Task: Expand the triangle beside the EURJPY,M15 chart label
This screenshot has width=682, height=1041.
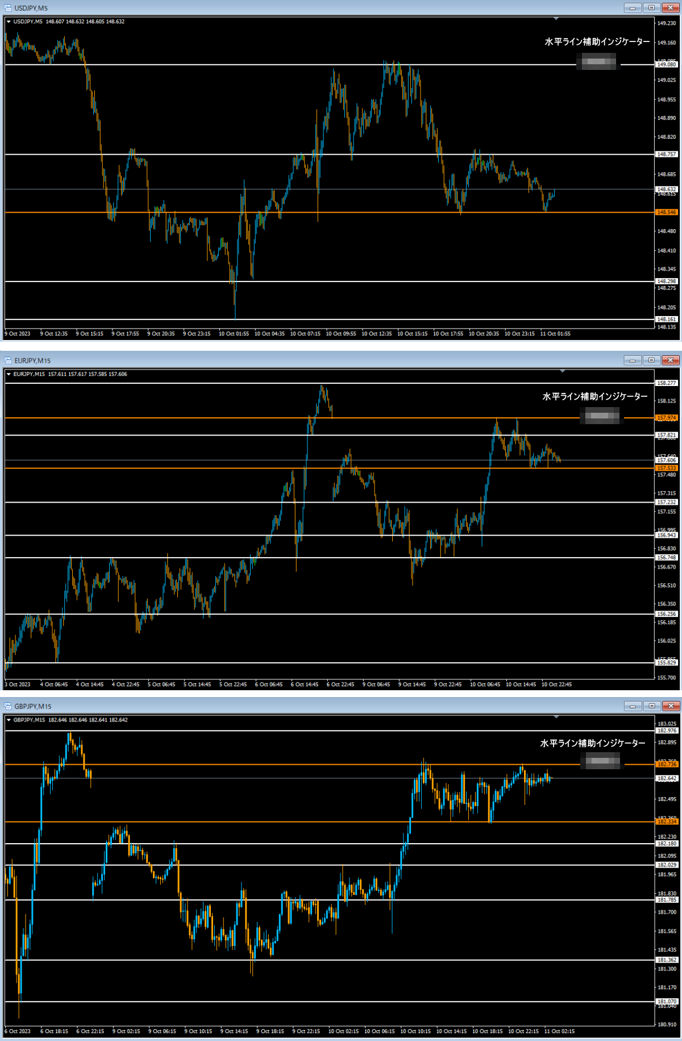Action: [9, 374]
